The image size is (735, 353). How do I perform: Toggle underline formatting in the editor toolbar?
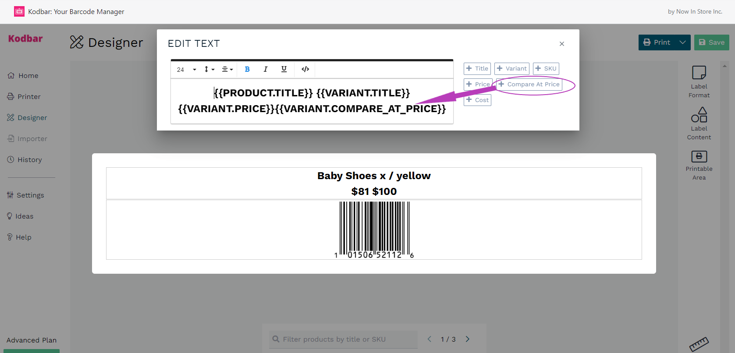tap(284, 69)
